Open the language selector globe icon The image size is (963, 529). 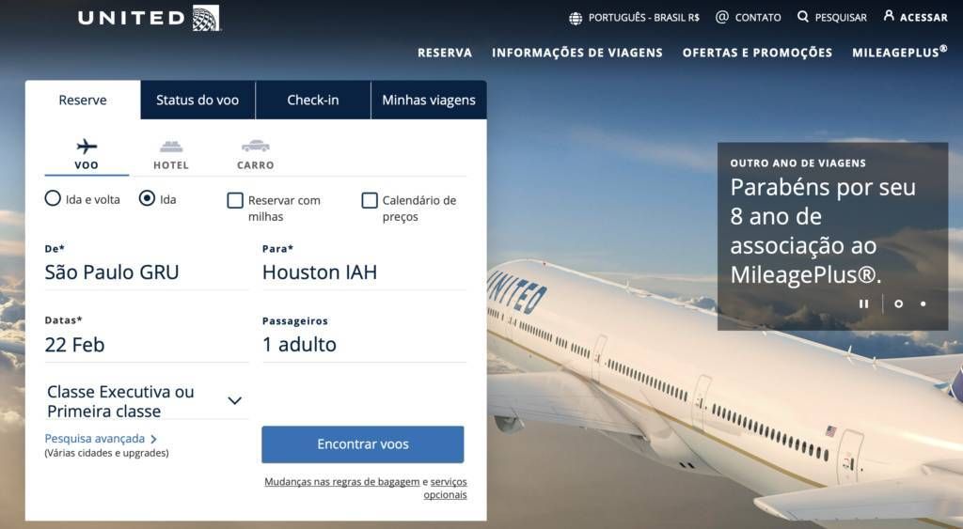pyautogui.click(x=576, y=19)
